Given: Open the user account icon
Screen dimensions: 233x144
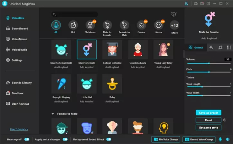Looking at the screenshot, I should (186, 4).
